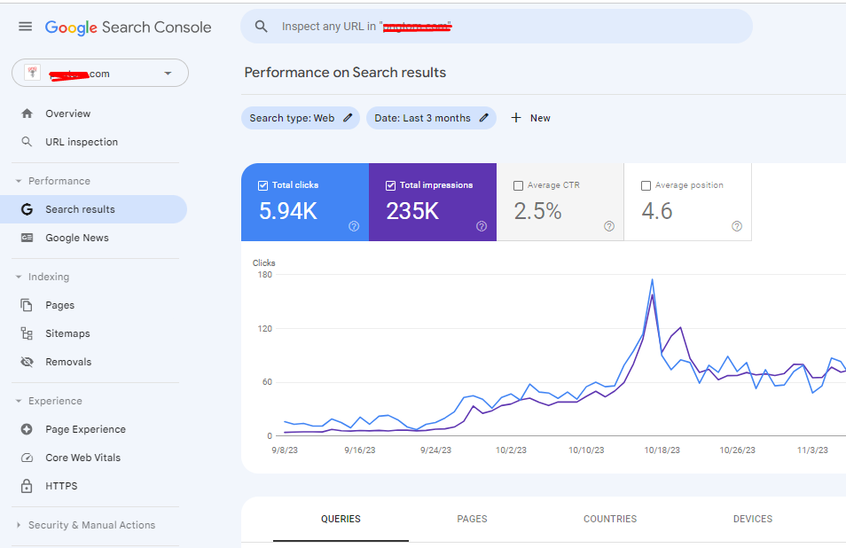Edit the Date: Last 3 months filter pencil

tap(484, 118)
